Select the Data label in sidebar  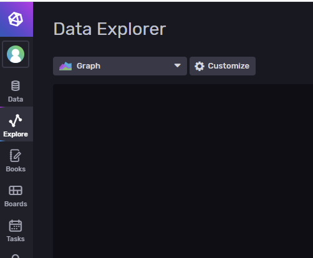coord(16,99)
